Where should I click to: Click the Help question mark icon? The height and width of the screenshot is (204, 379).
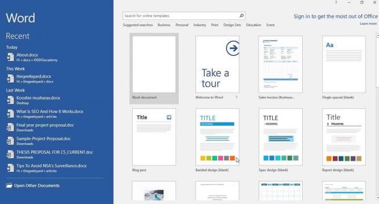tap(336, 3)
